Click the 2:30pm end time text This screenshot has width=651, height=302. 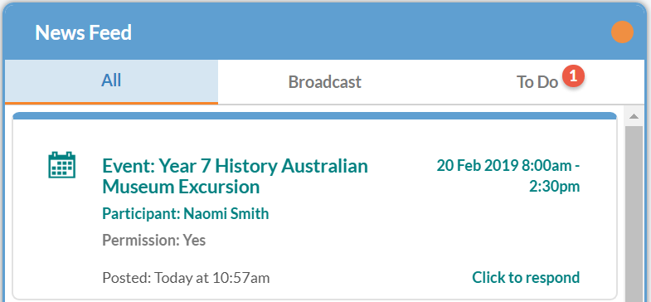[554, 187]
